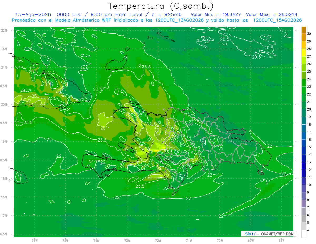Click the '22N' latitude axis label
The width and height of the screenshot is (316, 244).
(x=4, y=31)
